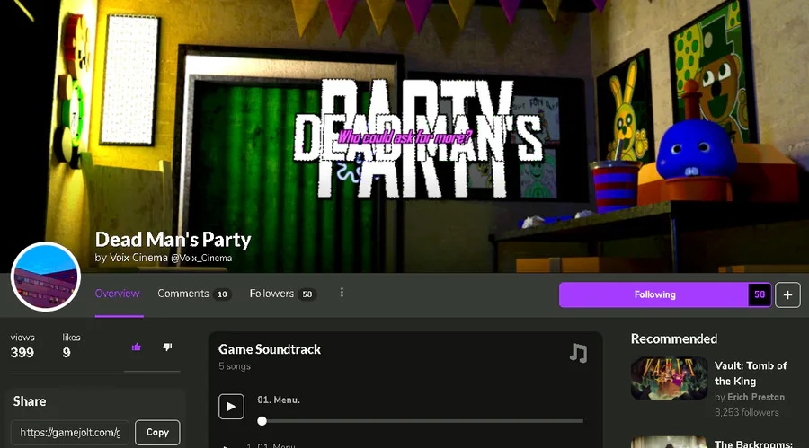Switch to the Overview tab
Screen dimensions: 809x448
[117, 294]
